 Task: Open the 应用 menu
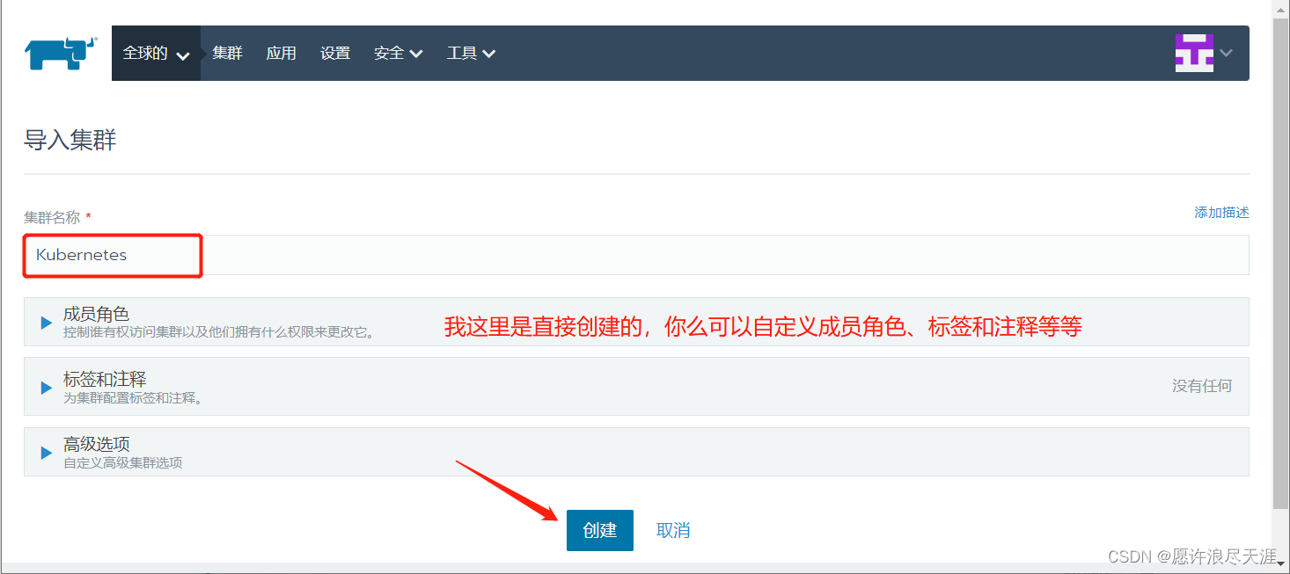coord(282,54)
